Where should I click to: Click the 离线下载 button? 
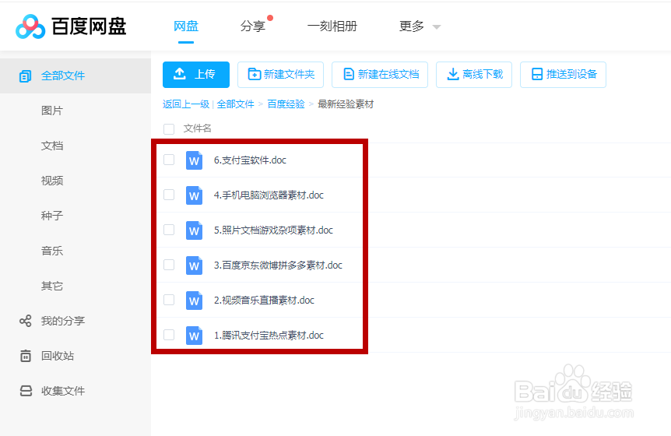(x=474, y=75)
